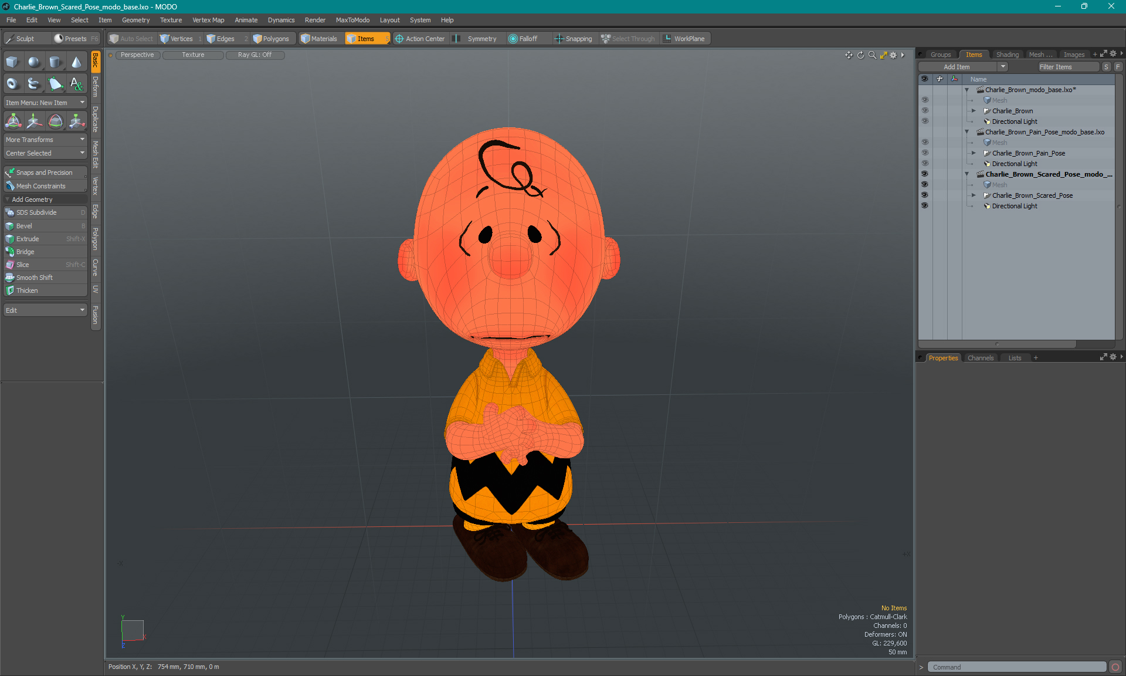This screenshot has height=676, width=1126.
Task: Toggle visibility of first scene's Mesh item
Action: coord(925,100)
